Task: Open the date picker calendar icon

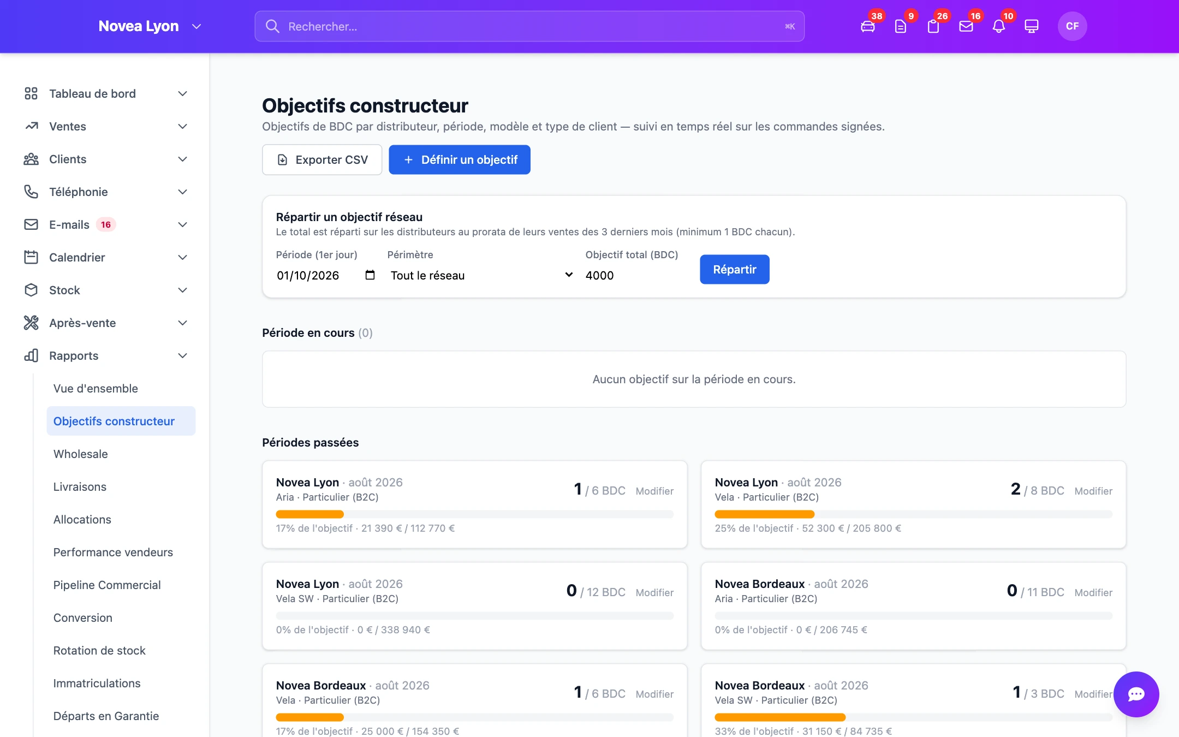Action: tap(370, 275)
